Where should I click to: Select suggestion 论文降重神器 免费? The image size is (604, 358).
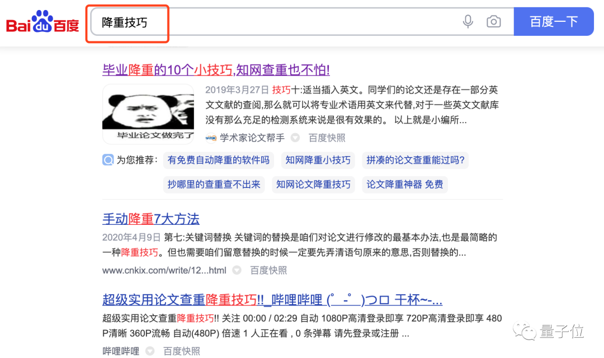404,185
